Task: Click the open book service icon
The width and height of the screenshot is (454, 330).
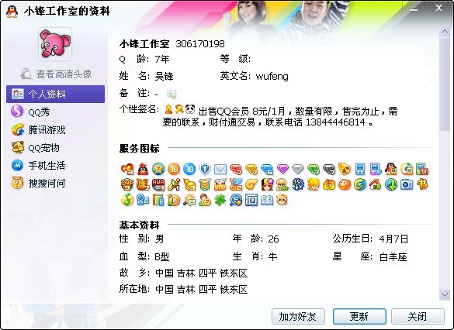Action: coord(267,200)
